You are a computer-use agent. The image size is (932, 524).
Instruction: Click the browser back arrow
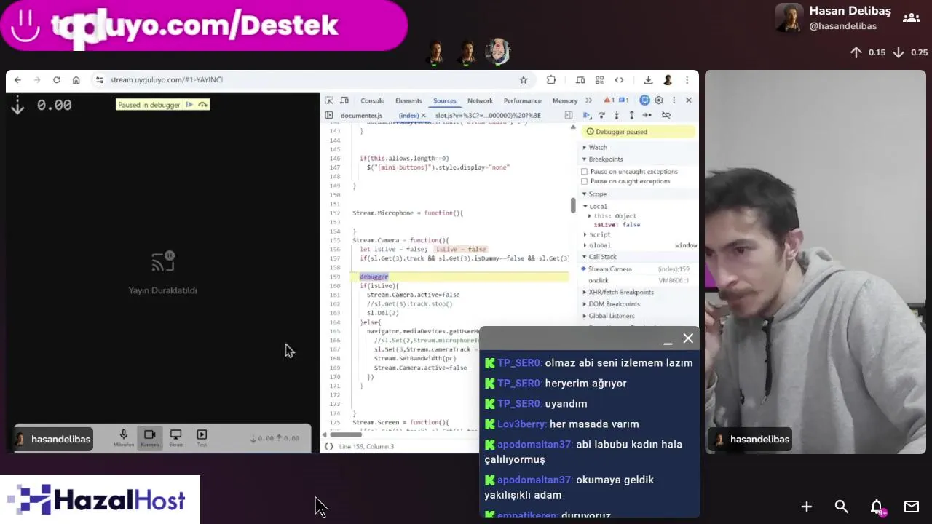point(17,80)
